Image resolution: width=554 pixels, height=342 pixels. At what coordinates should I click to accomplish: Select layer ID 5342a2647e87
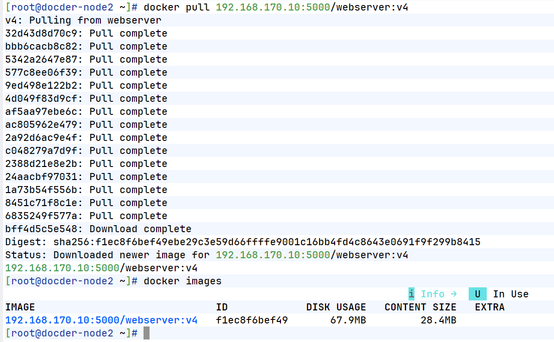pos(41,59)
